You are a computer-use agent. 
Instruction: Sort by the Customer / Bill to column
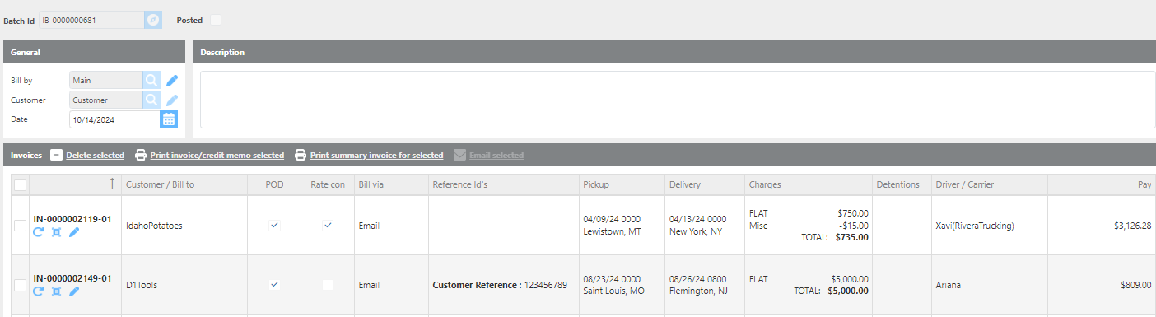point(160,184)
